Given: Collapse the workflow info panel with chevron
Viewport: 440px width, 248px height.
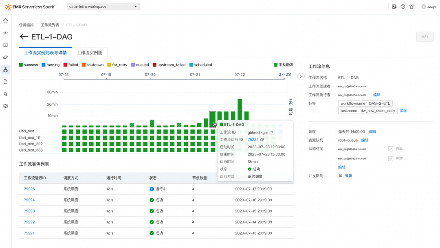Looking at the screenshot, I should [301, 77].
